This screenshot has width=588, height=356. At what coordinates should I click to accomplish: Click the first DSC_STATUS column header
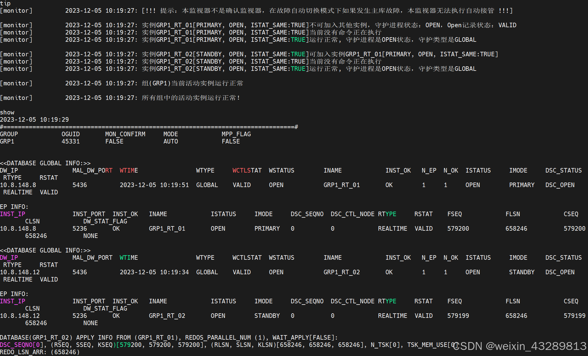564,170
